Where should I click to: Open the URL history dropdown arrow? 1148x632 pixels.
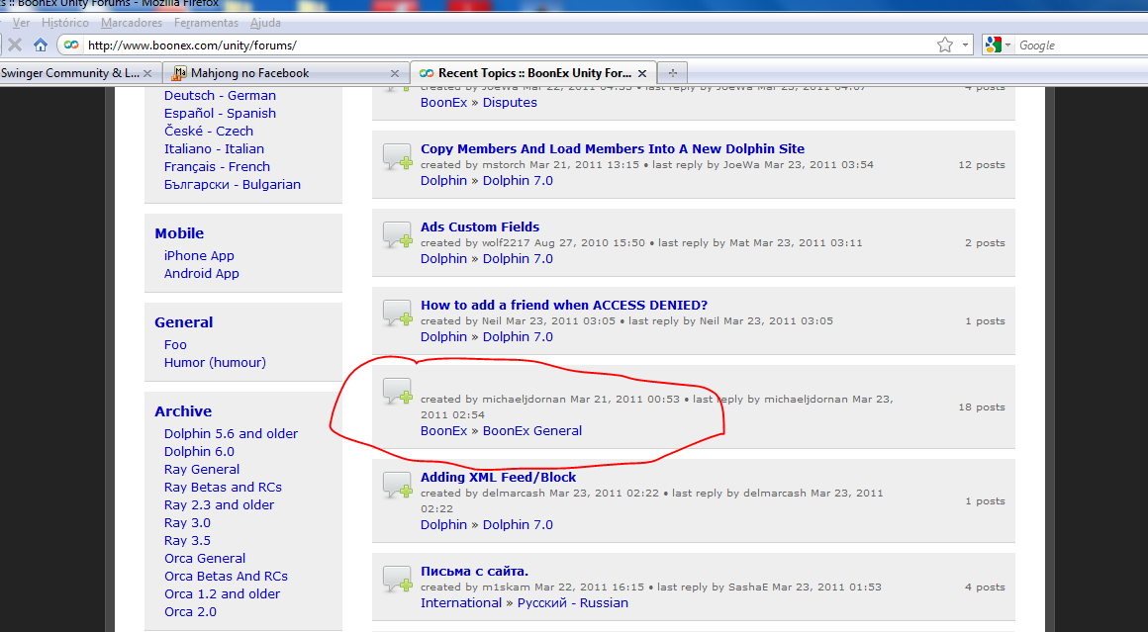pos(965,45)
